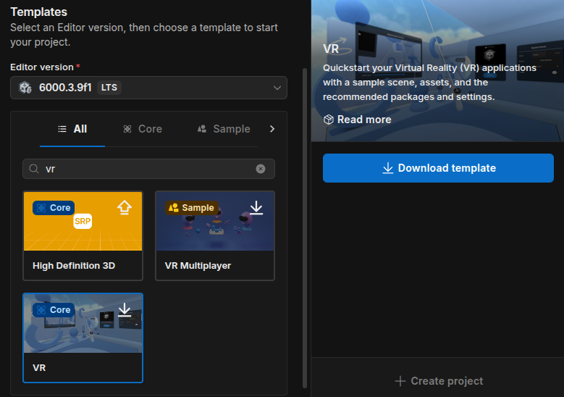564x397 pixels.
Task: Expand more template category tabs with chevron
Action: coord(272,129)
